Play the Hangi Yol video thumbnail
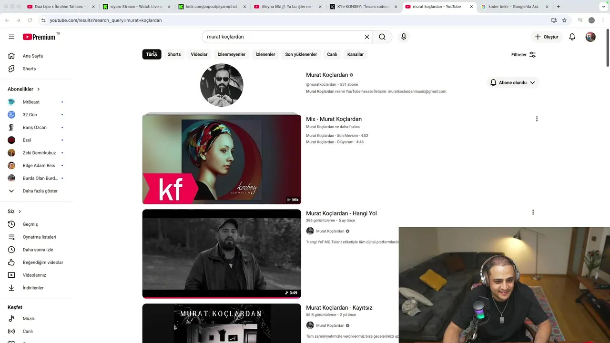Image resolution: width=610 pixels, height=343 pixels. (x=222, y=254)
